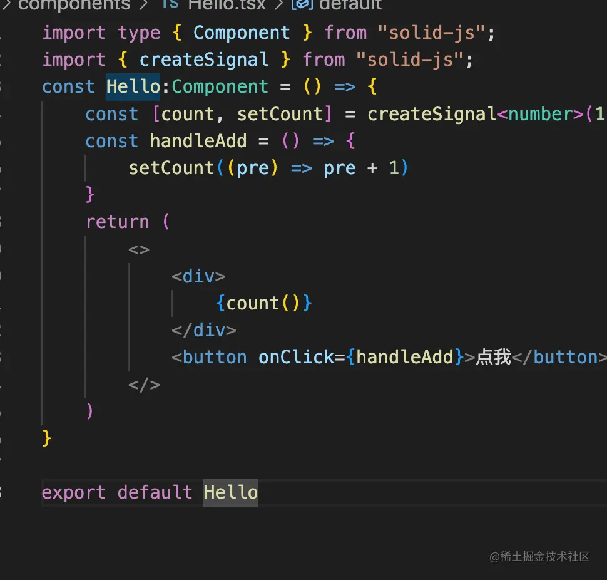This screenshot has height=580, width=607.
Task: Click the {count()} expression
Action: pyautogui.click(x=263, y=303)
